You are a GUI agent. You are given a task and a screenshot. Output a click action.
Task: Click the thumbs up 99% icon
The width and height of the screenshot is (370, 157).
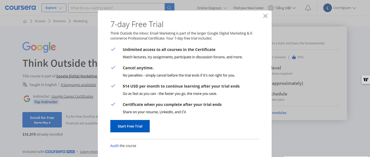click(294, 57)
